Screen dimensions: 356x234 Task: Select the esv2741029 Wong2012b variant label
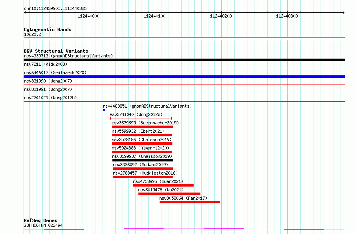pos(50,98)
